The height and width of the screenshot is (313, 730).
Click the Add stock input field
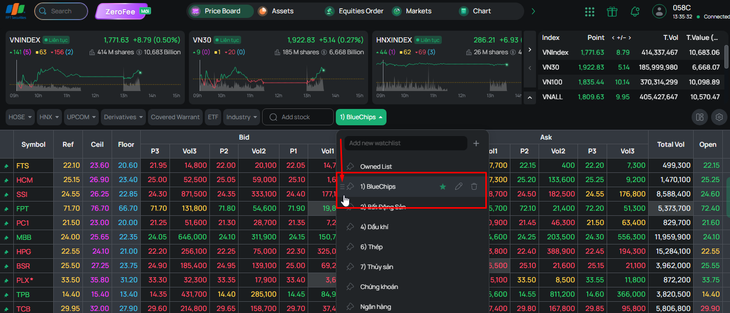point(298,117)
